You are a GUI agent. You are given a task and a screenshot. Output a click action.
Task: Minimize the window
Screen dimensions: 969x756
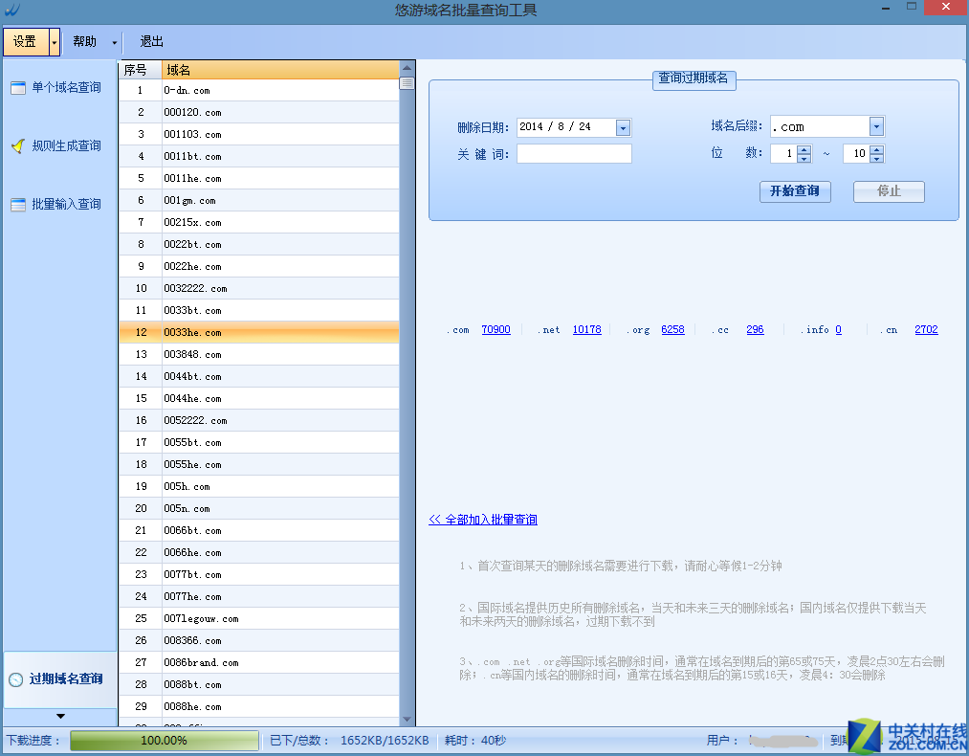pos(886,8)
